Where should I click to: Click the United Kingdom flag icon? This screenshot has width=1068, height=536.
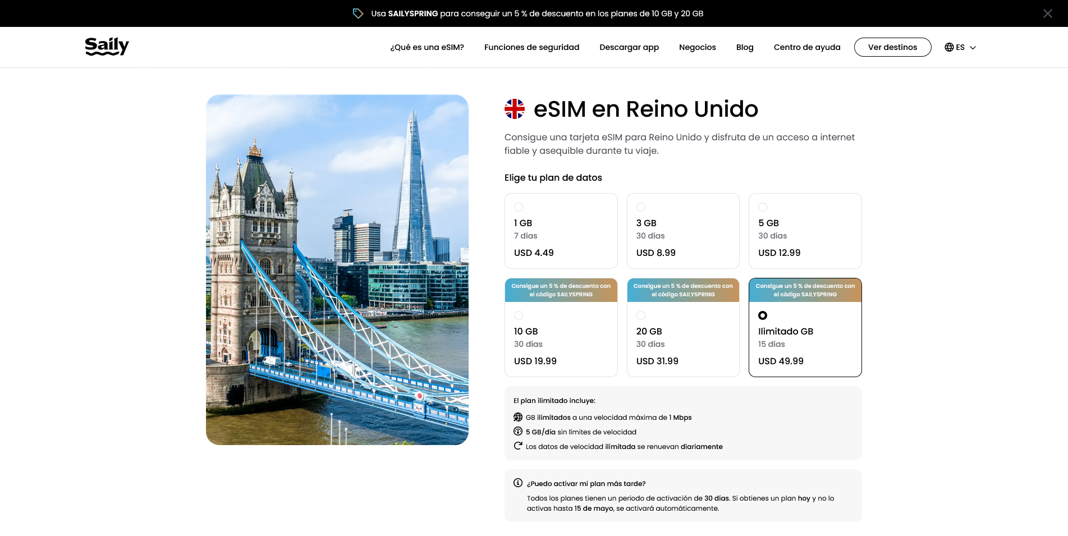[514, 109]
